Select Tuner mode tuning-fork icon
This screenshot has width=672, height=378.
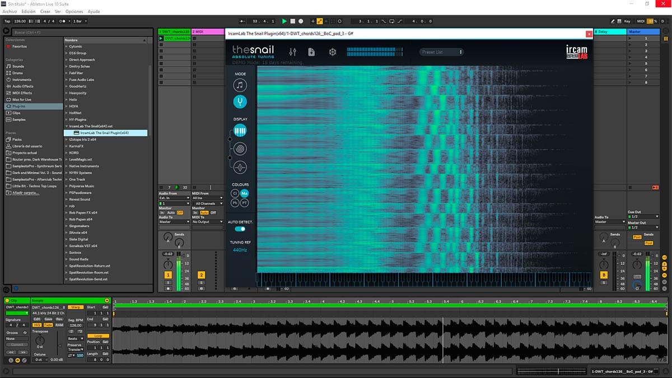pos(240,102)
